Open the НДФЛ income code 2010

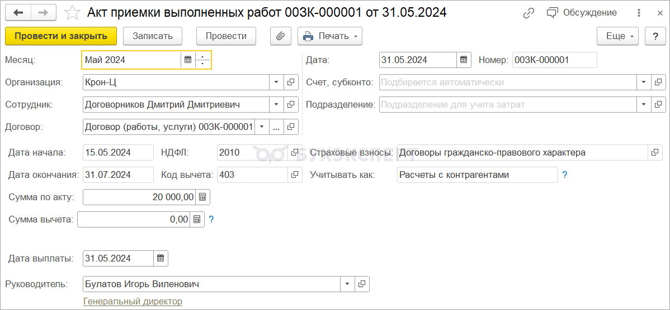pyautogui.click(x=295, y=152)
